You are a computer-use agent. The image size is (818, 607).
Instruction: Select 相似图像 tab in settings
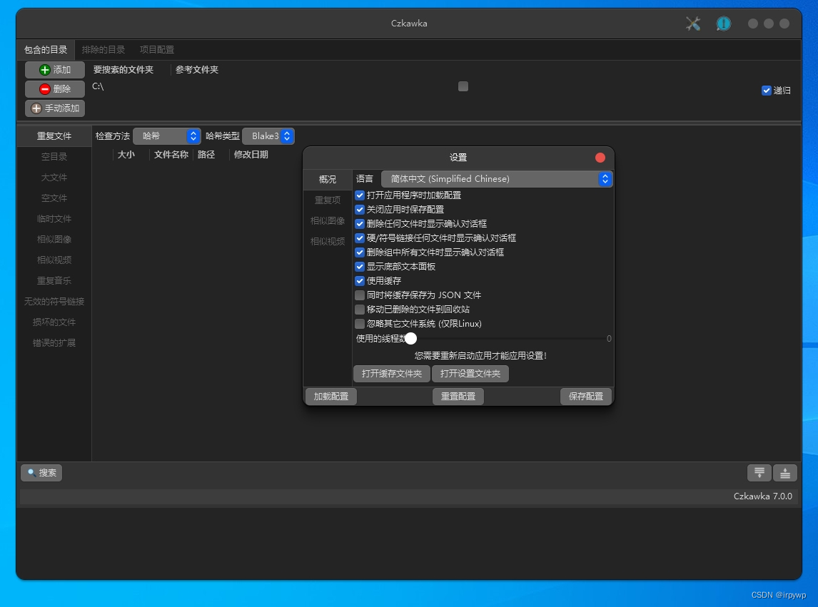[x=328, y=221]
